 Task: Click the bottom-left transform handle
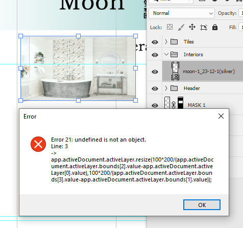pyautogui.click(x=20, y=100)
